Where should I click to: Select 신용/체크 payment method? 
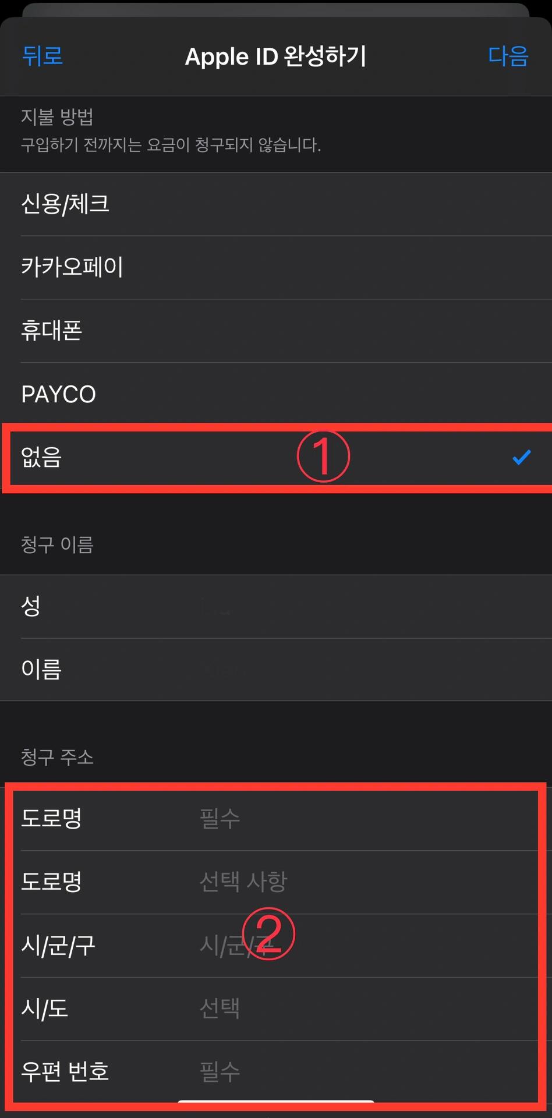[276, 204]
